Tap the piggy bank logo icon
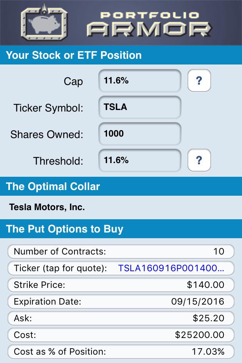The image size is (242, 363). [x=44, y=22]
